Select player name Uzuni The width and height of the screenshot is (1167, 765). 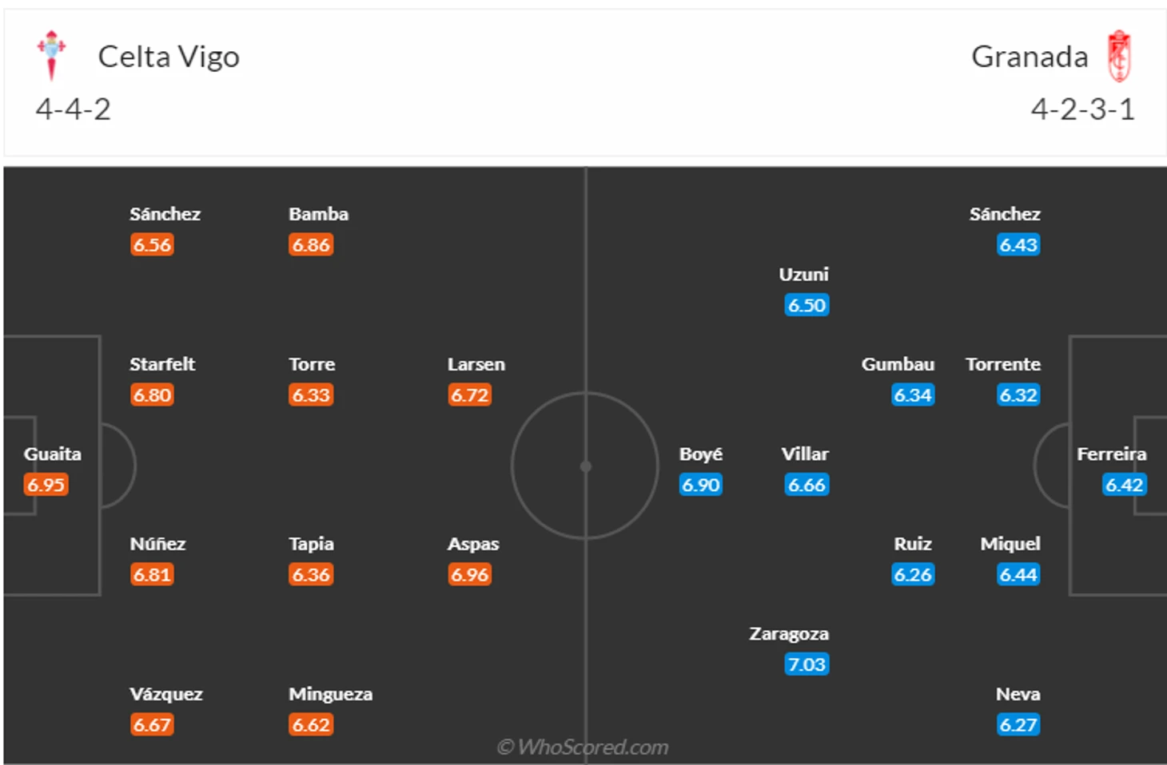point(803,275)
